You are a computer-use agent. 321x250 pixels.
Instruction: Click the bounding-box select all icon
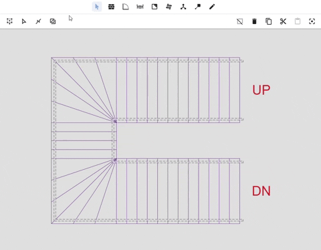(9, 21)
